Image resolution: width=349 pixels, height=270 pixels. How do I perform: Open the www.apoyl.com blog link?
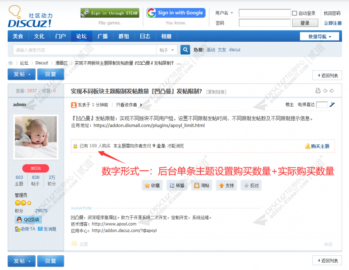(114, 224)
